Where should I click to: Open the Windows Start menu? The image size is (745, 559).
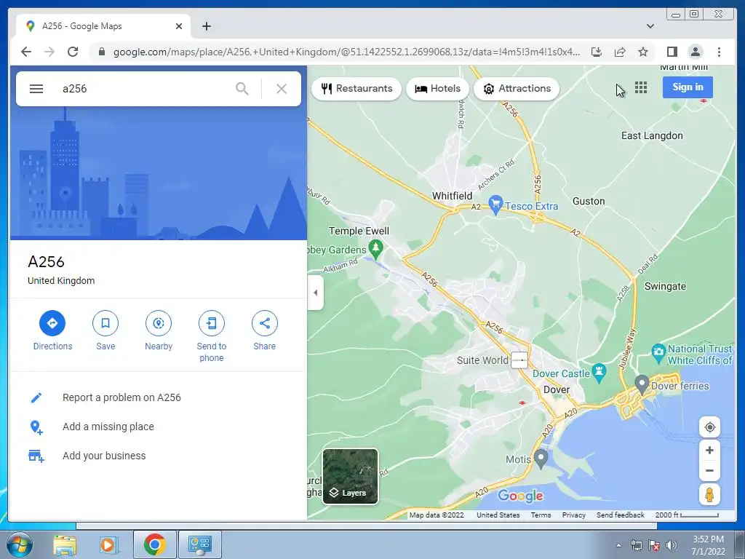(20, 544)
